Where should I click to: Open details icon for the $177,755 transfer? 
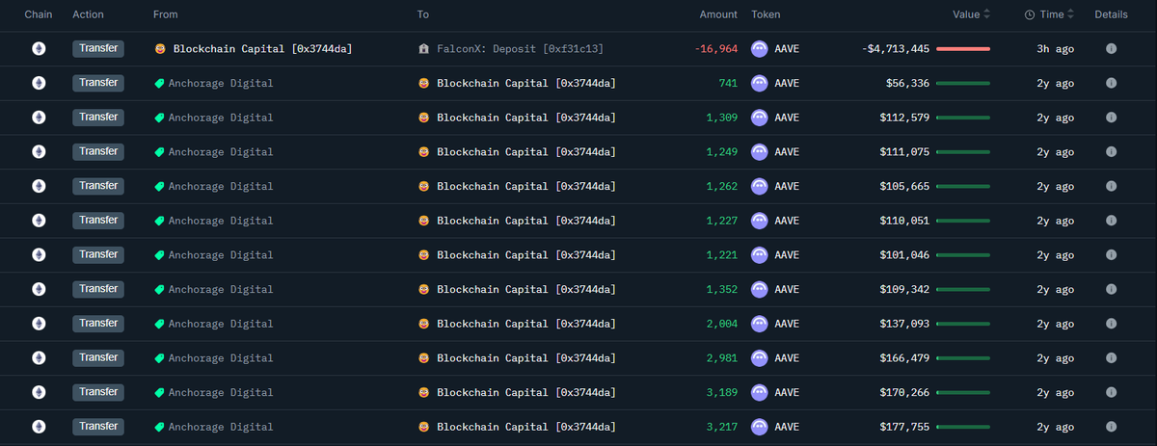click(1111, 427)
